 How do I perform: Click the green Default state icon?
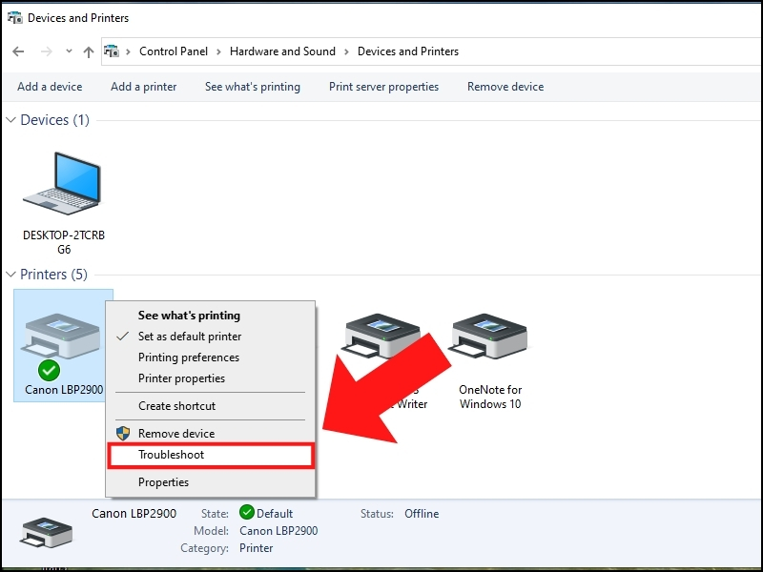pyautogui.click(x=247, y=512)
